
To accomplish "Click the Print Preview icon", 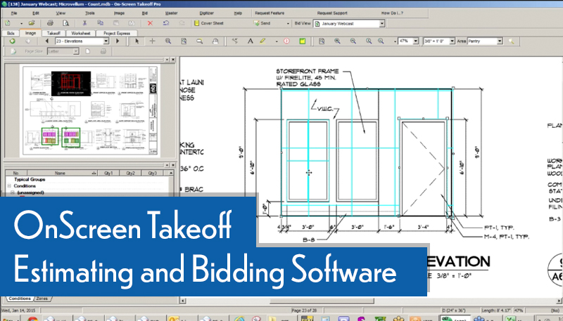I will click(x=65, y=23).
